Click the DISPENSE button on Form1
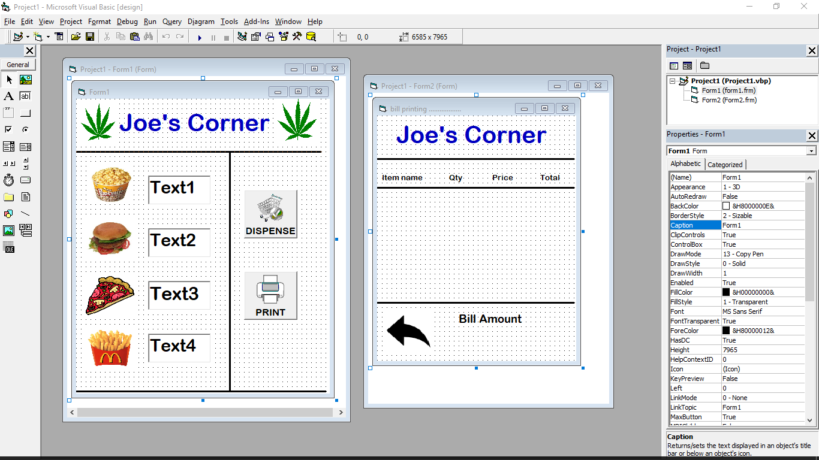Screen dimensions: 819x460 click(270, 214)
